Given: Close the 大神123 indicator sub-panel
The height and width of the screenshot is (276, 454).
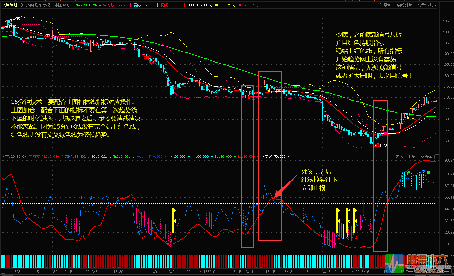Looking at the screenshot, I should 437,157.
